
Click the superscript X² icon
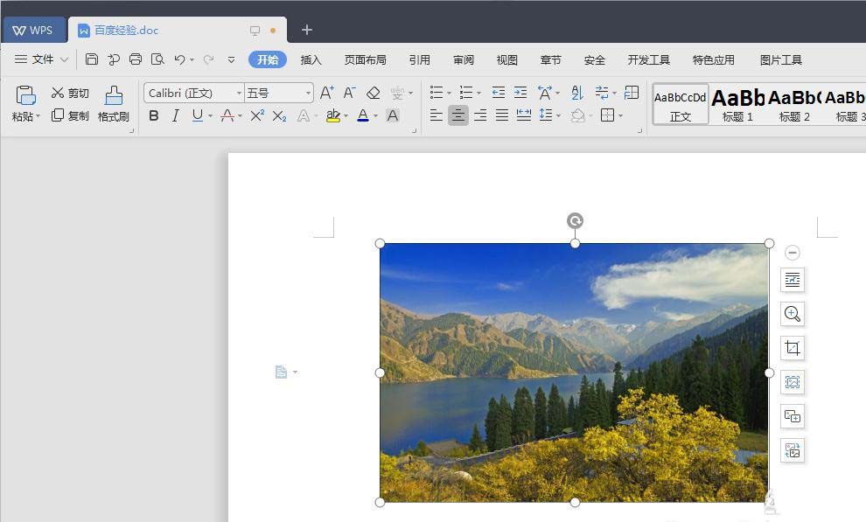[257, 115]
